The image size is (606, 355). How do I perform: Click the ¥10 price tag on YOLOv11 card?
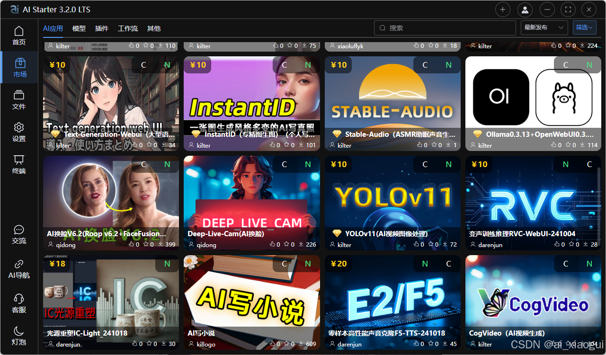tap(339, 164)
